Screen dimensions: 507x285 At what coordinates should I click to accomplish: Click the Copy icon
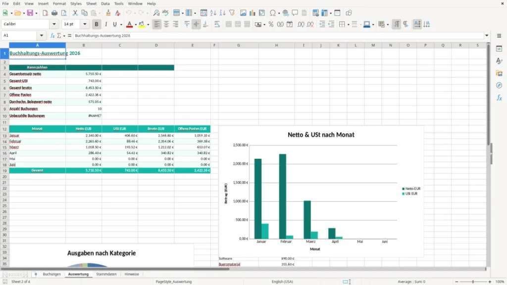84,13
